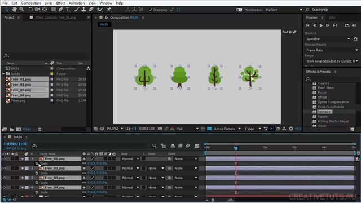Hide the Tree_02.png layer
The height and width of the screenshot is (203, 361).
tap(4, 169)
